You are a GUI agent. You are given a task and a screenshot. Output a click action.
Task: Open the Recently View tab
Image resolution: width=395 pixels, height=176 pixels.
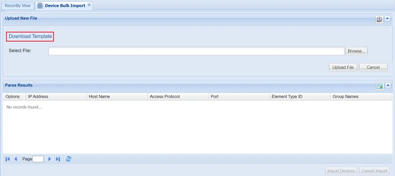click(18, 6)
